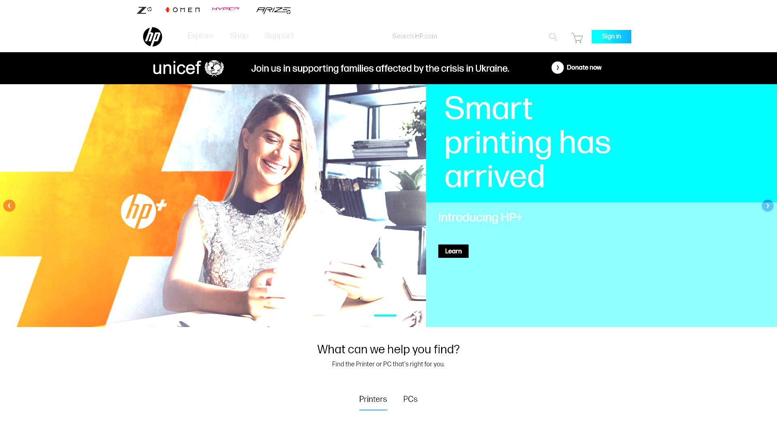The width and height of the screenshot is (777, 425).
Task: Advance to next carousel slide
Action: click(767, 206)
